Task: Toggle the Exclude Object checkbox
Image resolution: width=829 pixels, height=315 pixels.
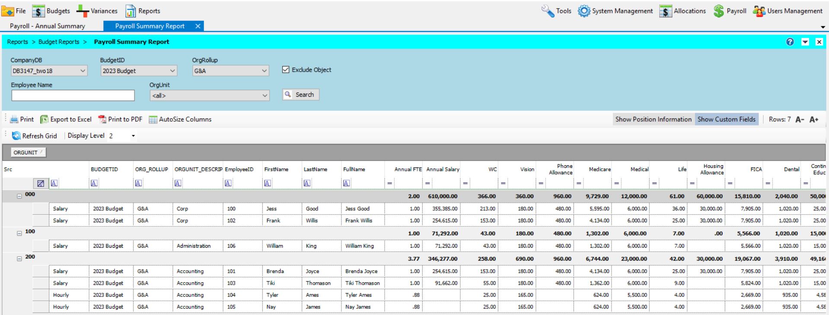Action: click(286, 69)
